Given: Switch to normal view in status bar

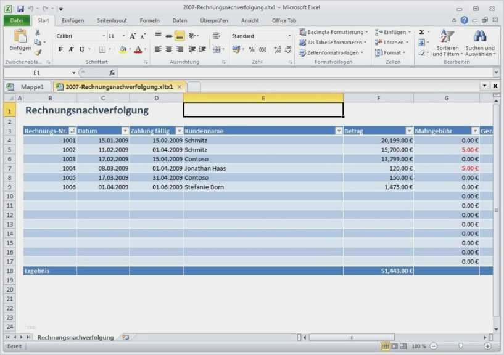Looking at the screenshot, I should (x=385, y=346).
